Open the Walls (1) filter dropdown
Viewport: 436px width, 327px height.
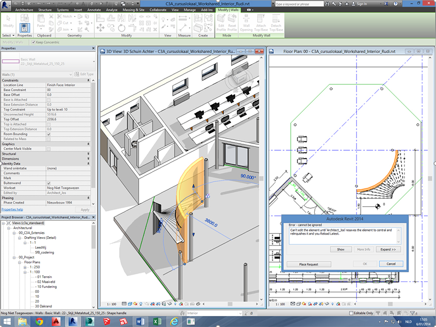pyautogui.click(x=70, y=75)
